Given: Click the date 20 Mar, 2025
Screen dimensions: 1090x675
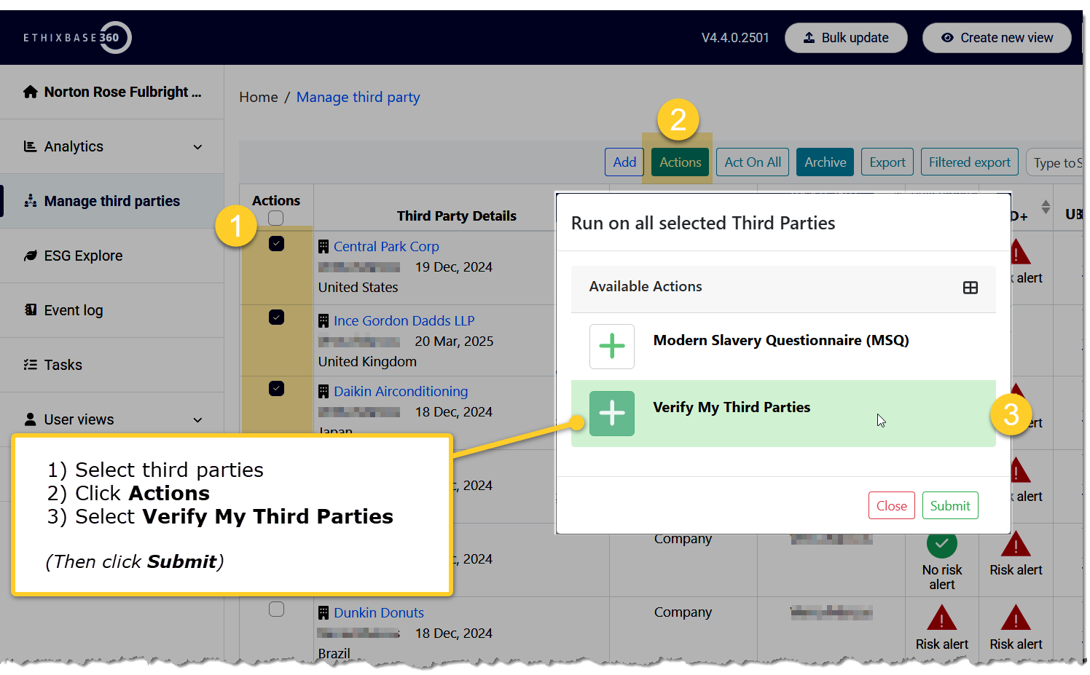Looking at the screenshot, I should pyautogui.click(x=454, y=342).
